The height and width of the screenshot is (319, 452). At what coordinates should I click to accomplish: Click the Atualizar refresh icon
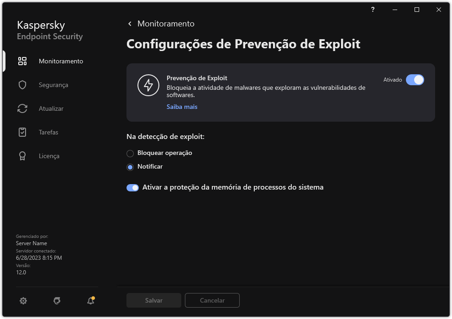click(x=22, y=108)
